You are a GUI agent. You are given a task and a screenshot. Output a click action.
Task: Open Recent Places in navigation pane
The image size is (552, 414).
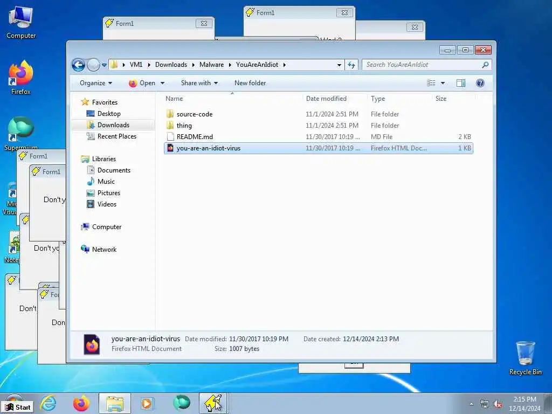click(116, 136)
